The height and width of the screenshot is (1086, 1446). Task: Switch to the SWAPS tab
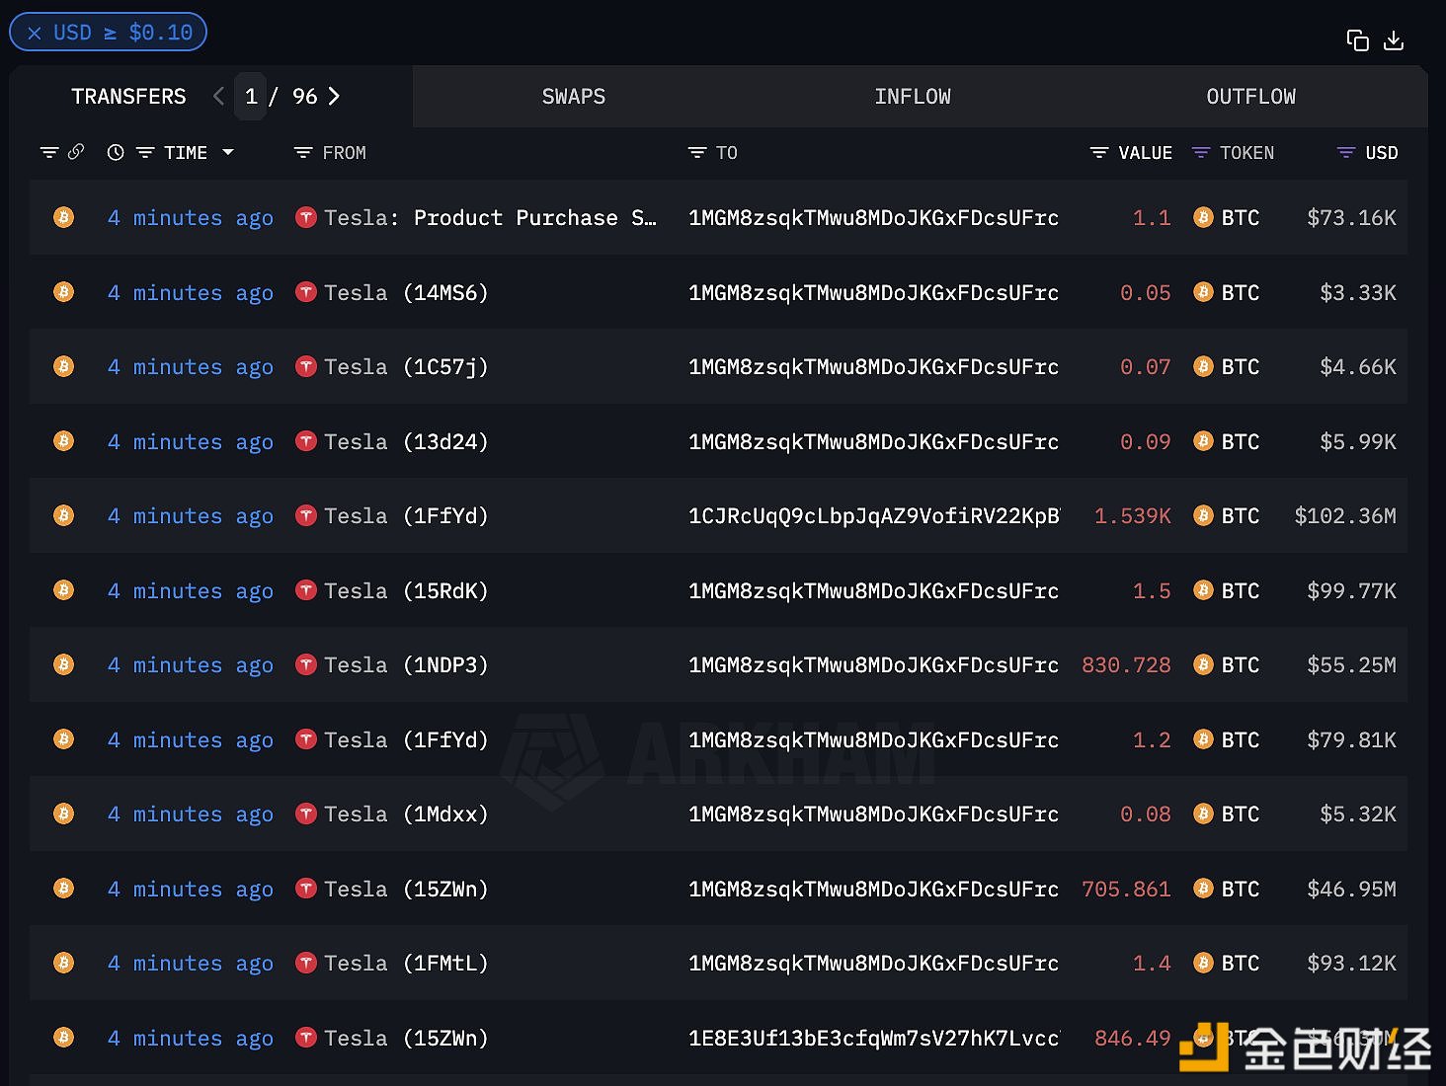click(x=574, y=96)
